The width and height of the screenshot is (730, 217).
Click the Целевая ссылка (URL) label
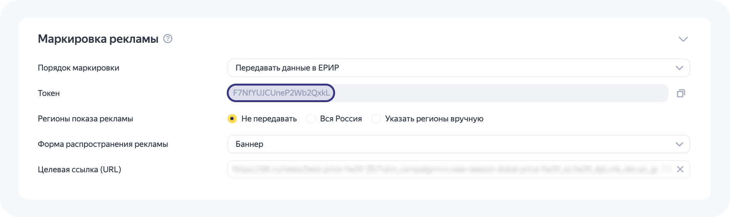click(79, 170)
